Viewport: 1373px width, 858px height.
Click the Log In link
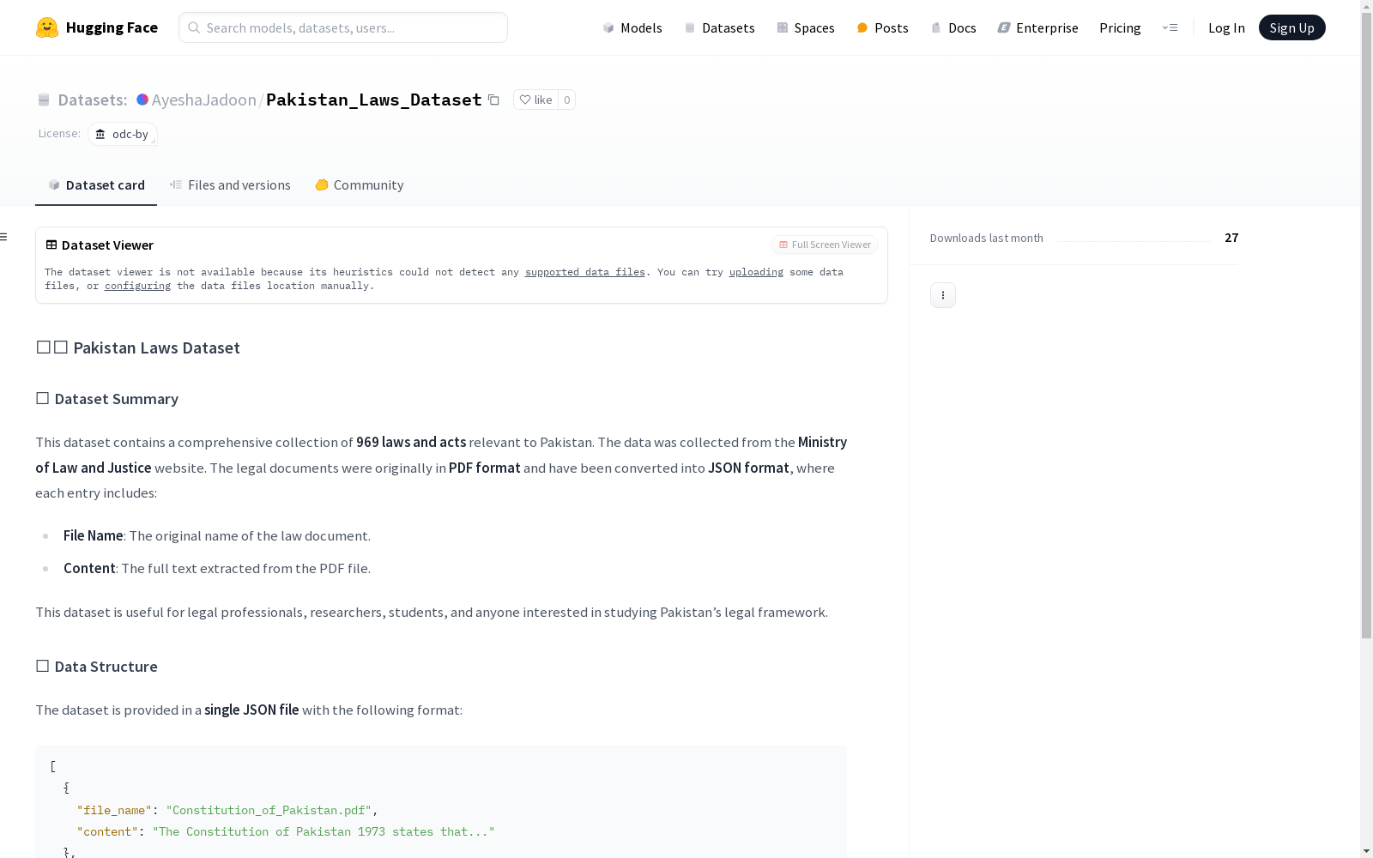pyautogui.click(x=1226, y=27)
